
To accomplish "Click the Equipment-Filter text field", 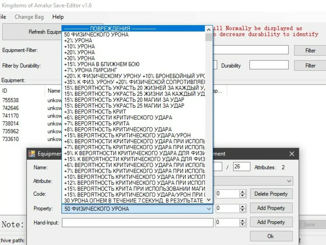I will (x=251, y=50).
